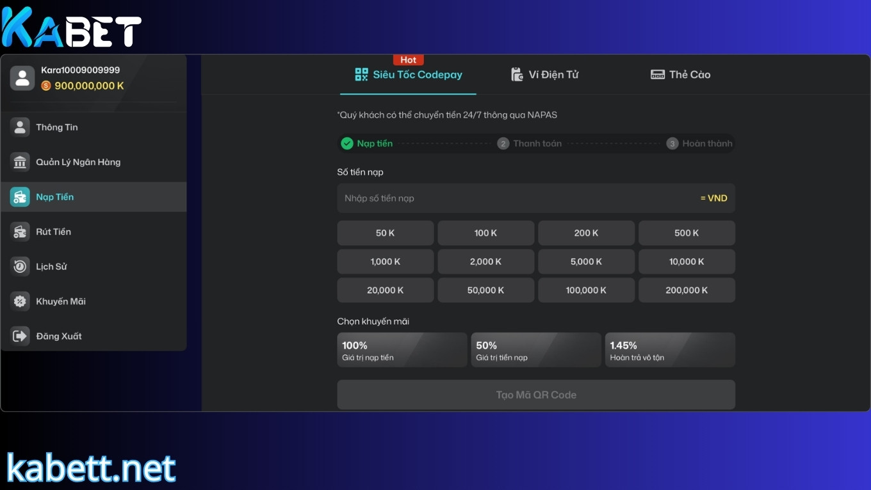Select the 50% Giá trị tiền nạp promotion

pos(535,350)
